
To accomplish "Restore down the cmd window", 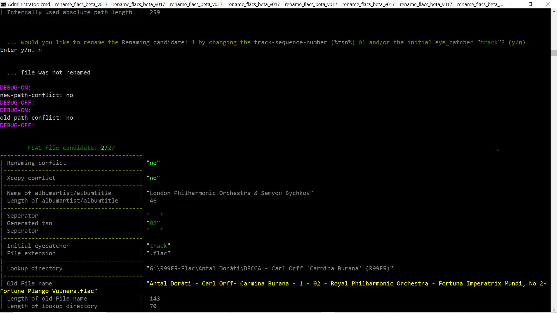I will [531, 4].
